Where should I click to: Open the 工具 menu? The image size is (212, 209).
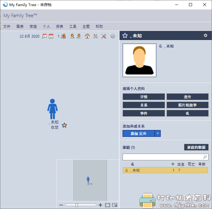(x=73, y=26)
